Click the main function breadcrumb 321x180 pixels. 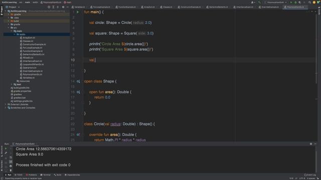(68, 2)
